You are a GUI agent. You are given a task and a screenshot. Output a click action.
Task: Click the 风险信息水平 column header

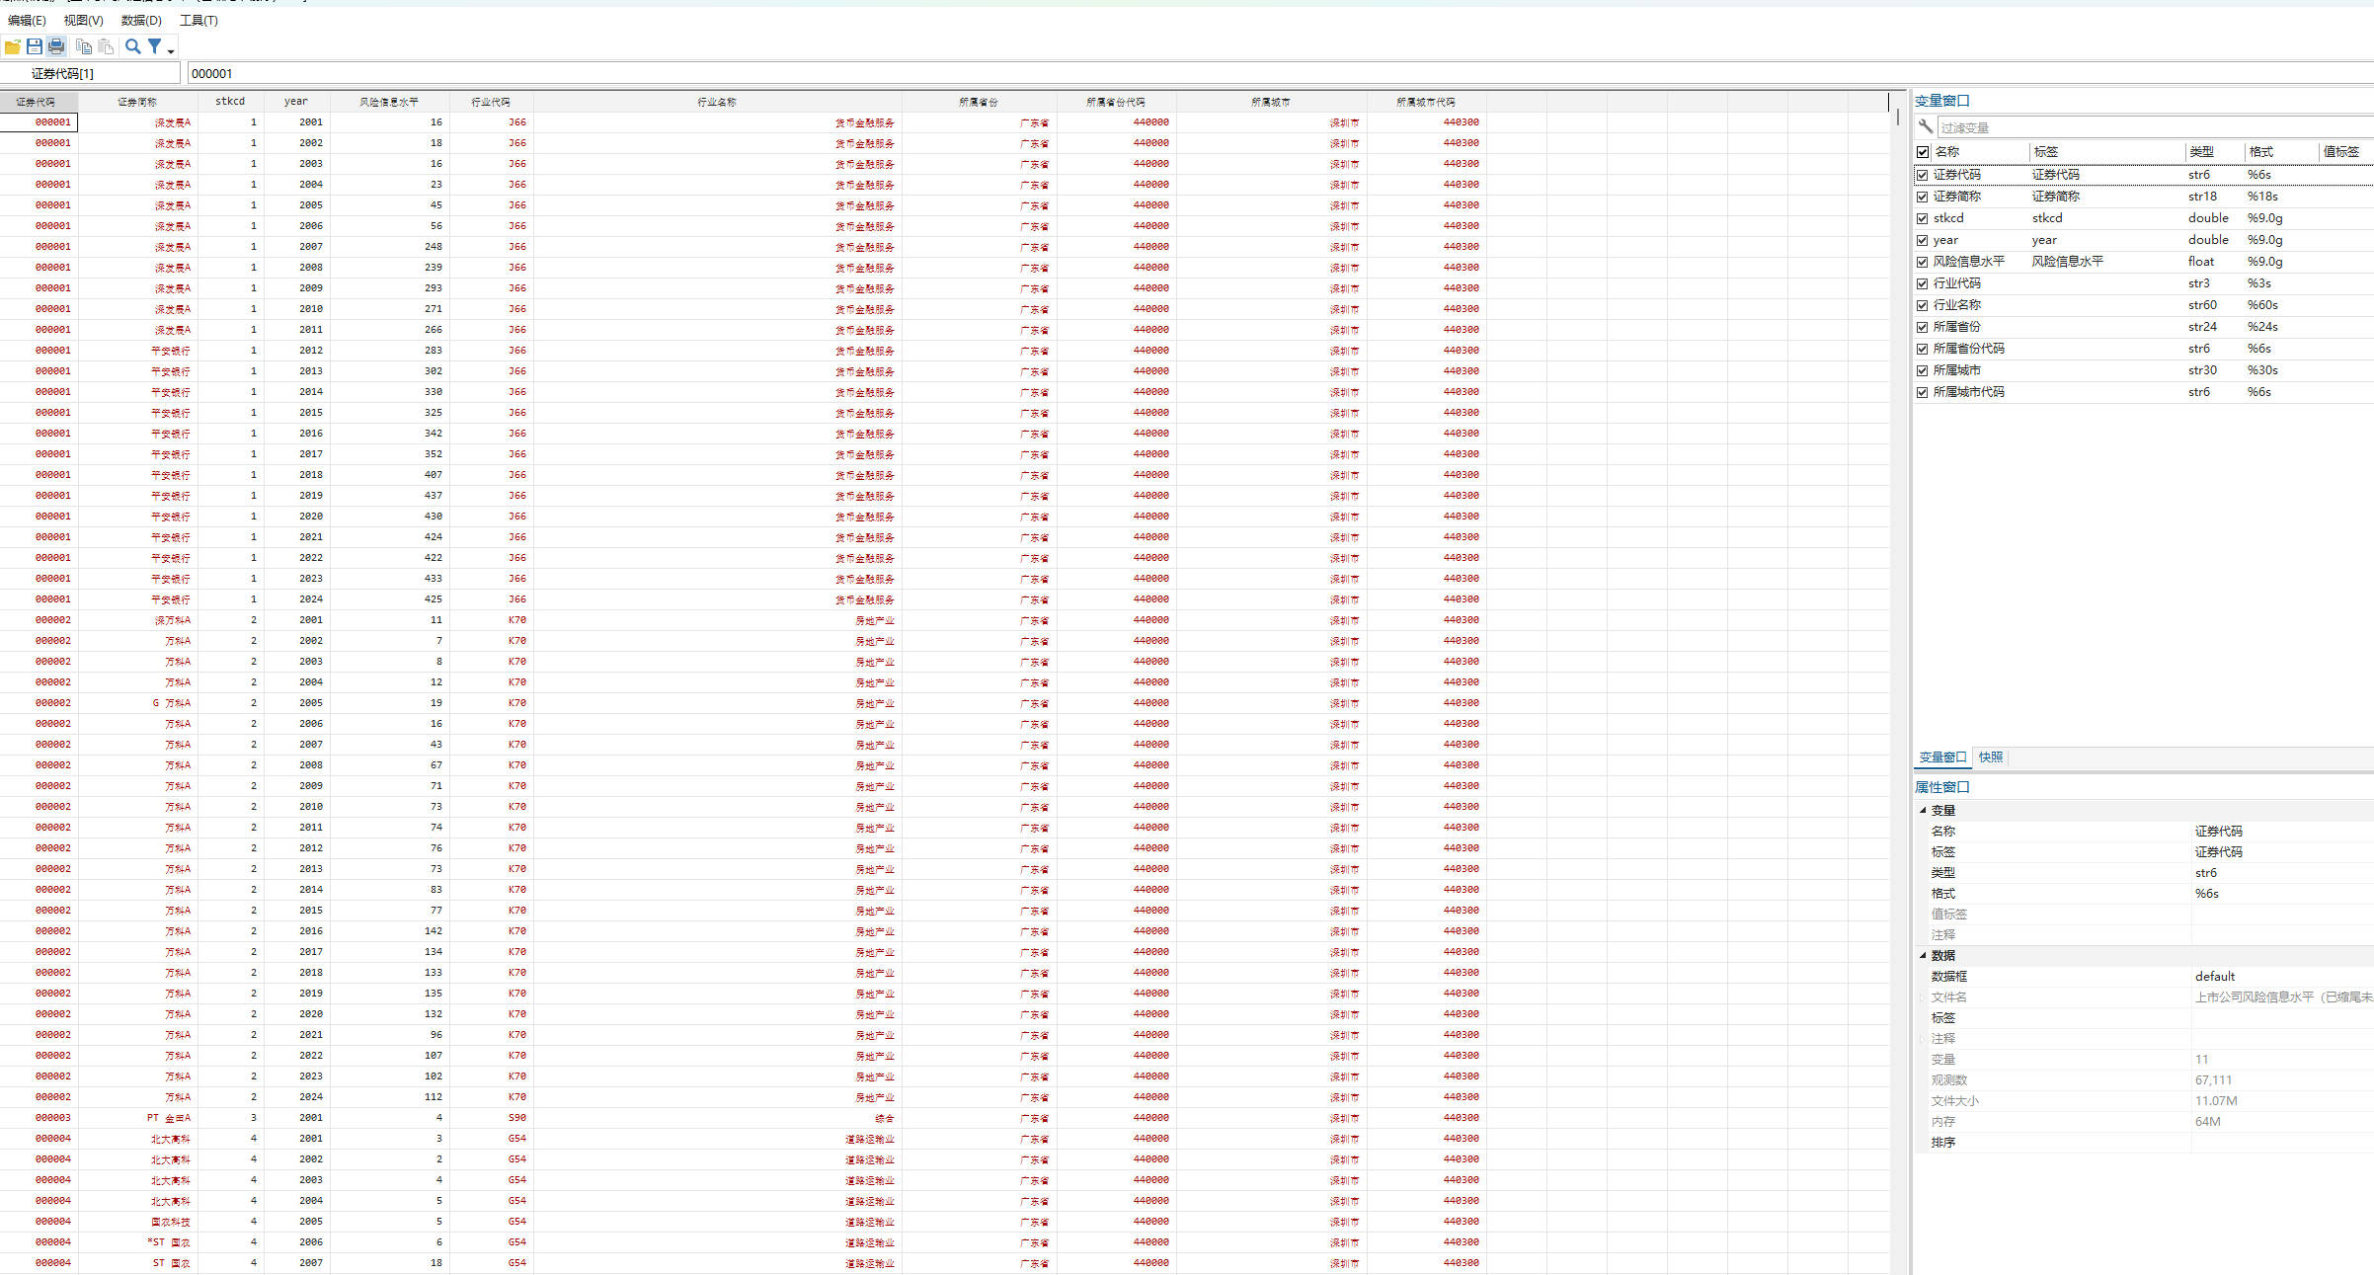pos(388,101)
